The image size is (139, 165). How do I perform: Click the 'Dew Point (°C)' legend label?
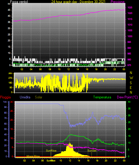[x=127, y=97]
